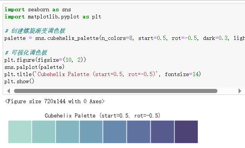Viewport: 245px width, 148px height.
Task: Click the line 'sns.palplot(palette)'
Action: (x=34, y=67)
